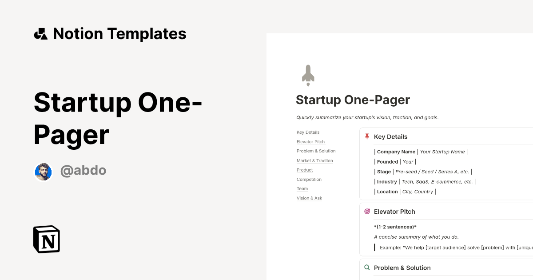Click the pink target icon beside Elevator Pitch

tap(367, 211)
